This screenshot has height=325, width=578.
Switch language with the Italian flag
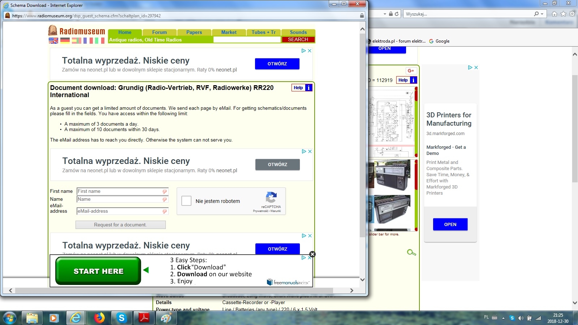tap(100, 41)
